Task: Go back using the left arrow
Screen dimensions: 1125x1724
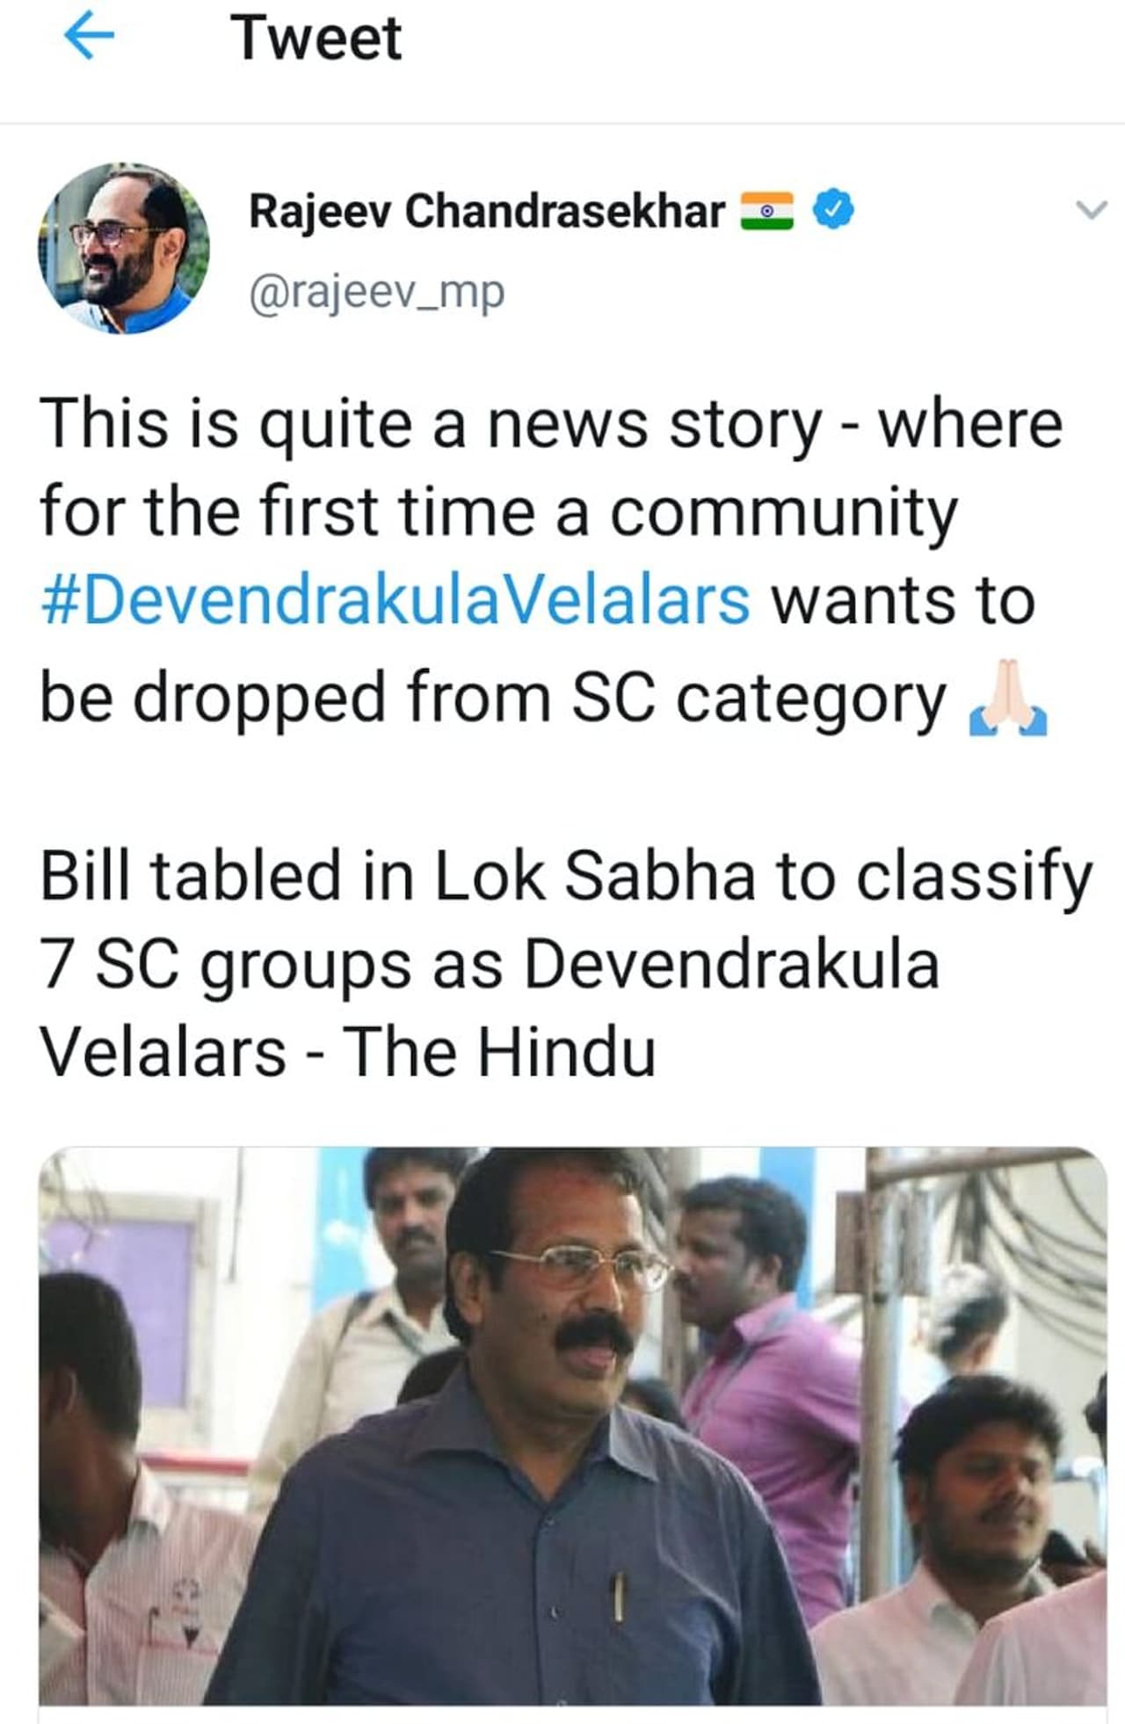Action: coord(90,39)
